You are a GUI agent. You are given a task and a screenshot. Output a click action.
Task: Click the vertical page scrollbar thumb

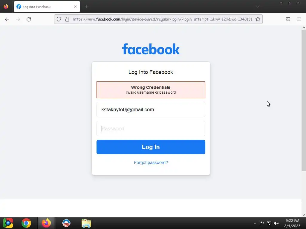pos(304,100)
